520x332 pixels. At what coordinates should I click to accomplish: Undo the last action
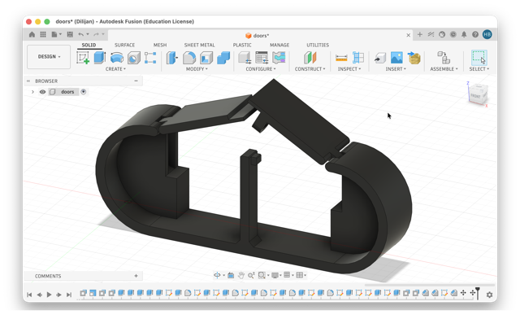point(81,34)
